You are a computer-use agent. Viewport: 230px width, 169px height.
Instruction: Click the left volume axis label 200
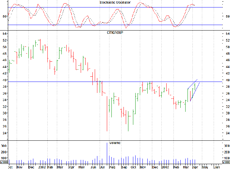click(4, 152)
